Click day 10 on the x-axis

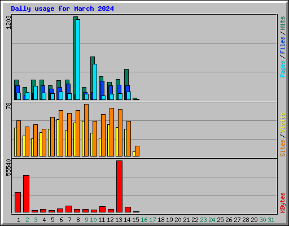[93, 220]
